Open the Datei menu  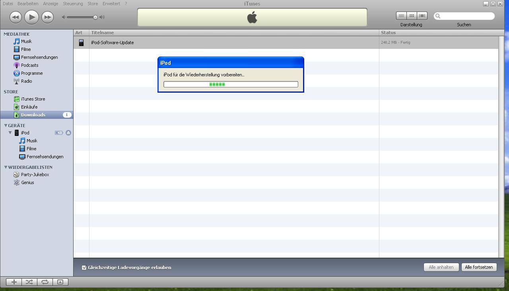pyautogui.click(x=8, y=4)
